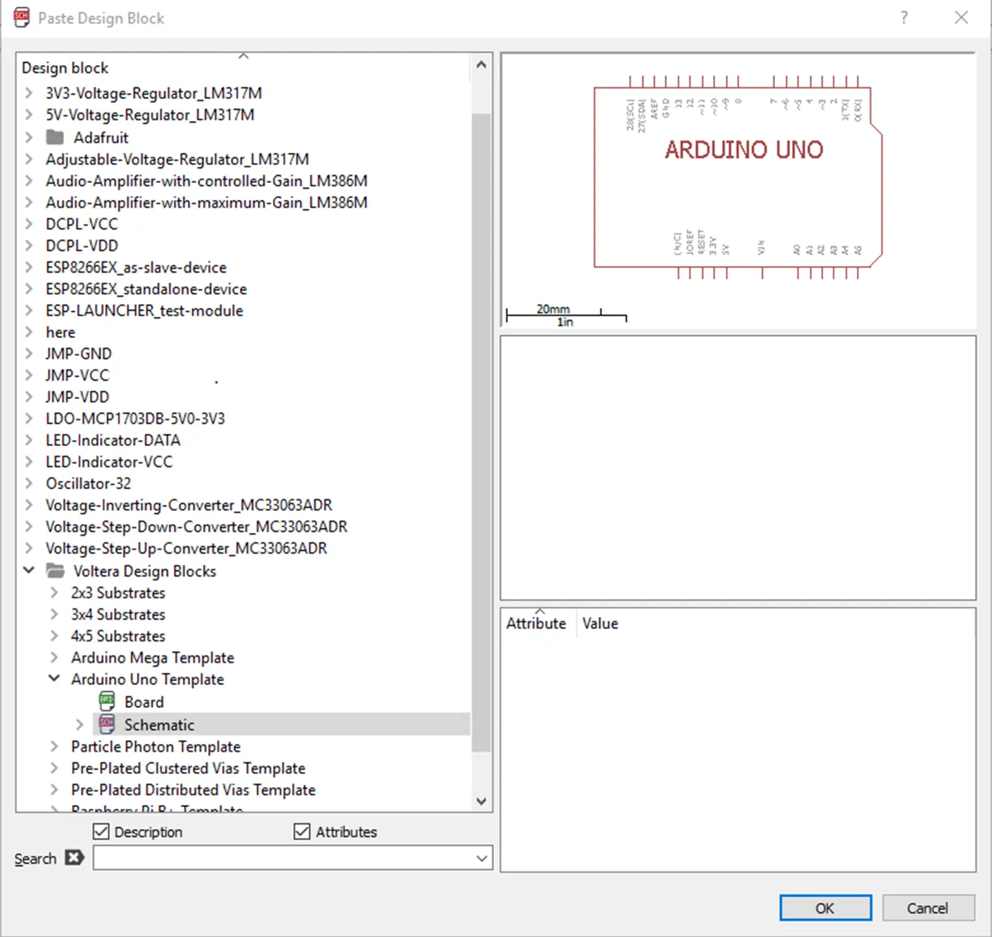992x937 pixels.
Task: Expand the 3V3-Voltage-Regulator_LM317M item
Action: pos(29,93)
